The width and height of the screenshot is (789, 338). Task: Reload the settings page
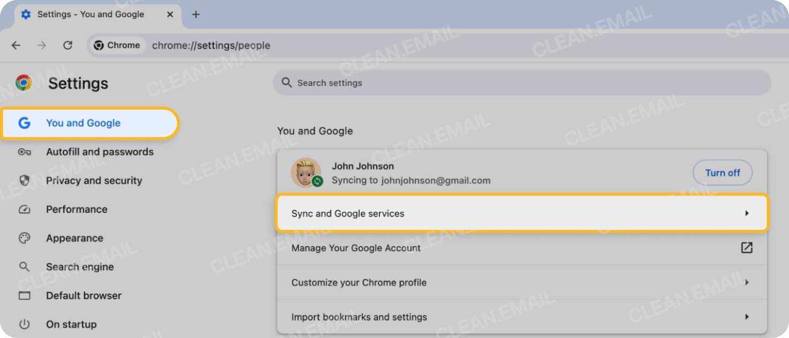[68, 45]
